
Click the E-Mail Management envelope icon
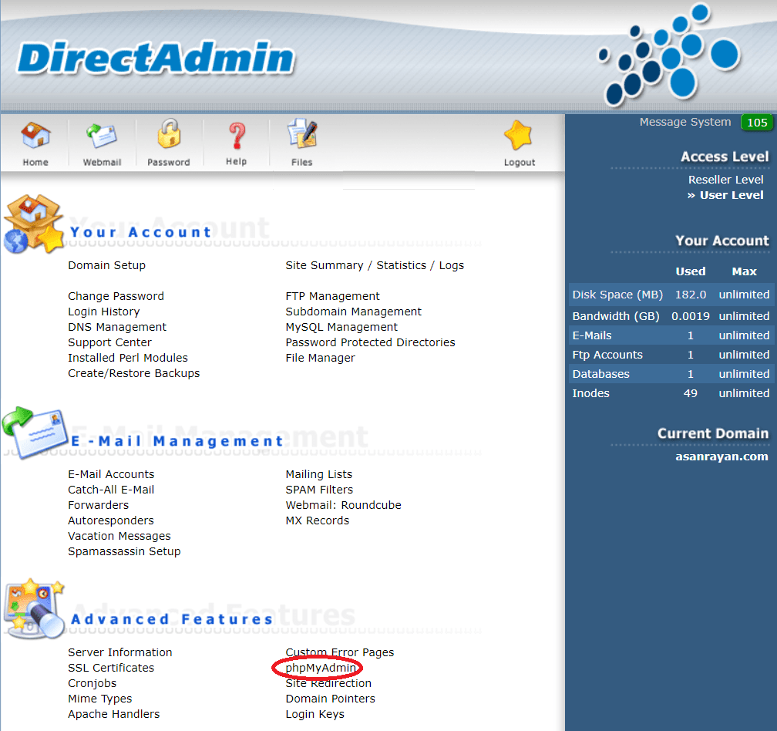(35, 433)
